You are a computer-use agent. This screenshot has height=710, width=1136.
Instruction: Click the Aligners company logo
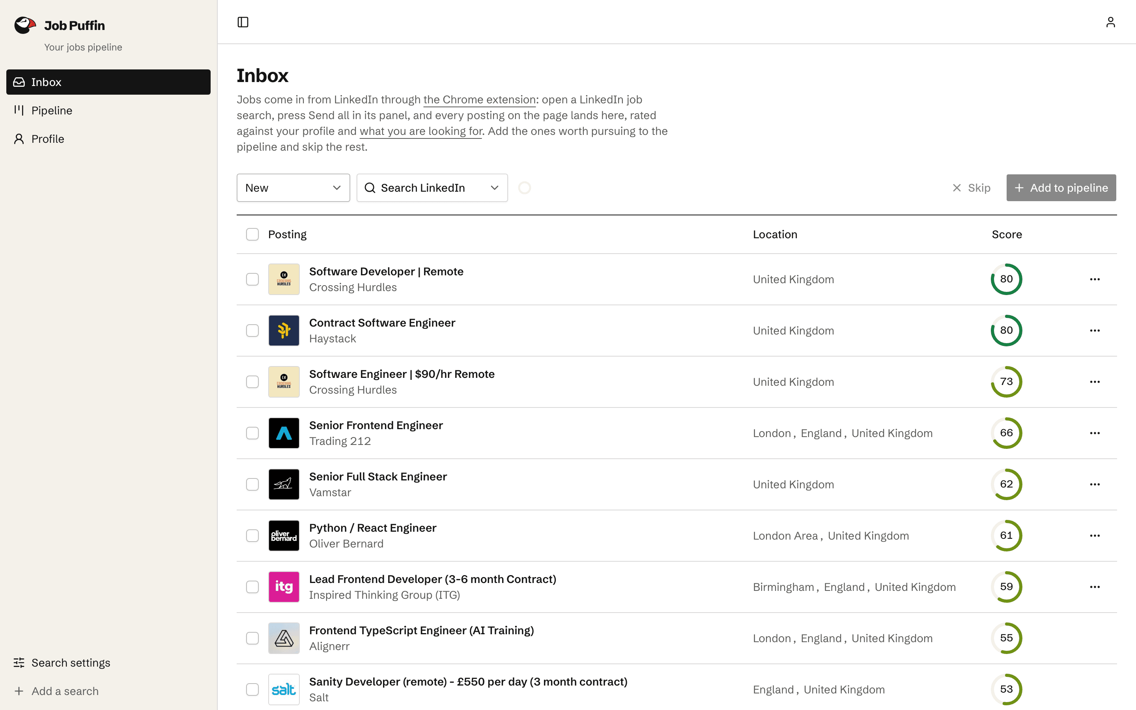point(284,638)
